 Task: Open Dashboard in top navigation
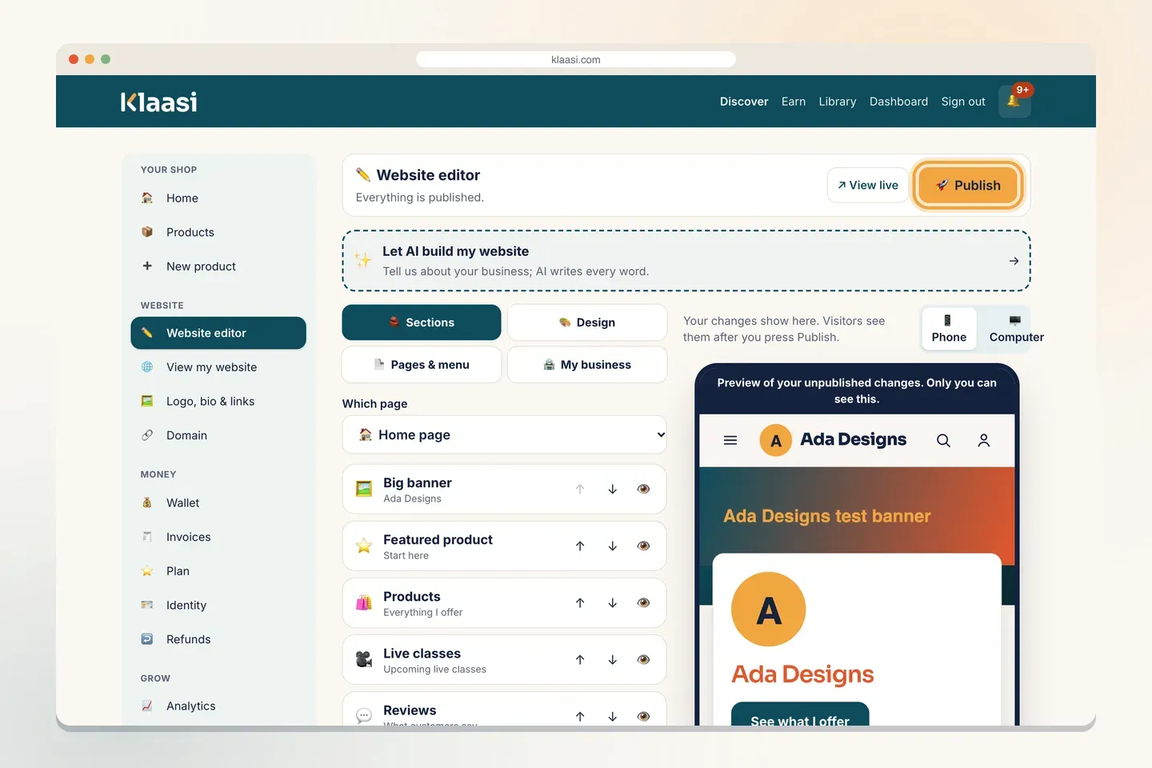(898, 102)
